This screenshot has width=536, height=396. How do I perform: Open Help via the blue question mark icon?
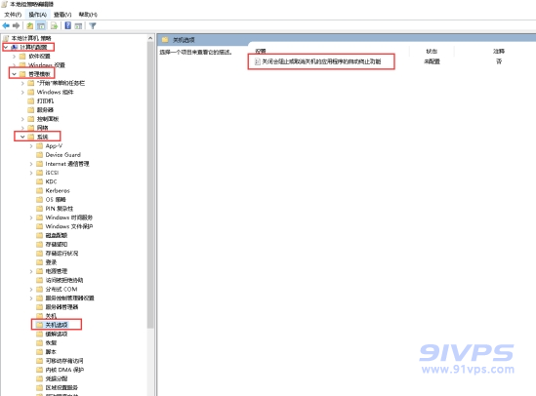[68, 25]
